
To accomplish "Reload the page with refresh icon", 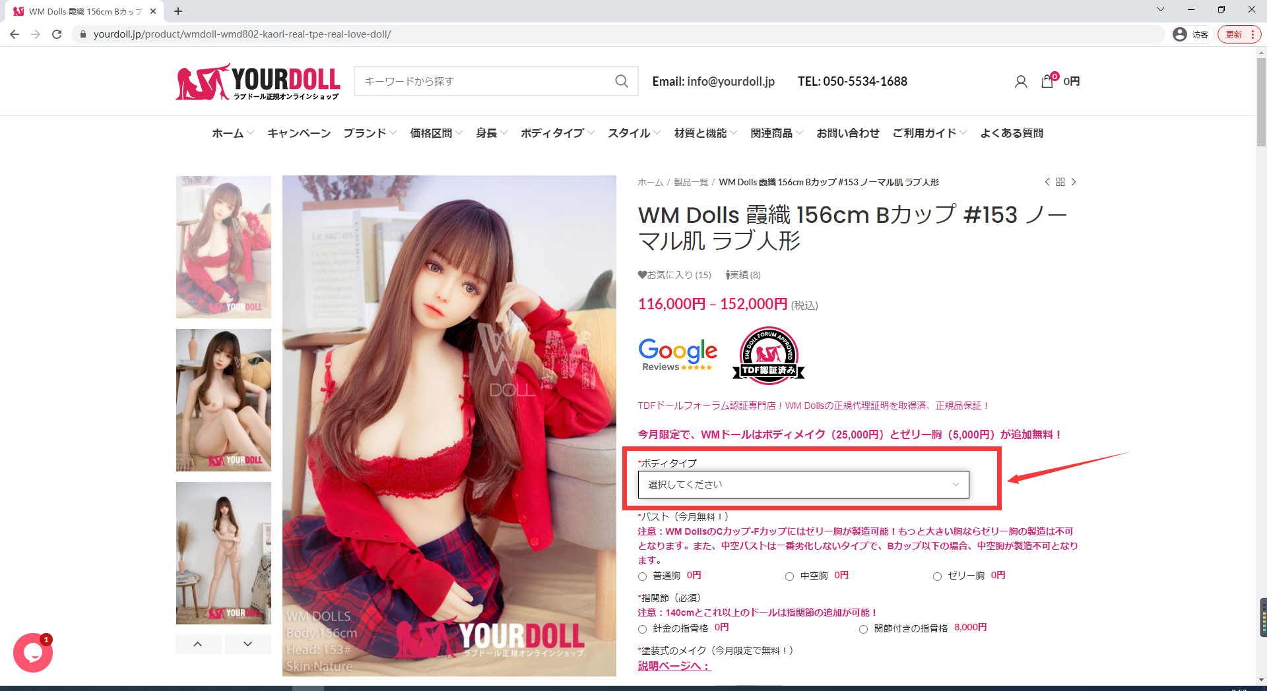I will coord(57,34).
